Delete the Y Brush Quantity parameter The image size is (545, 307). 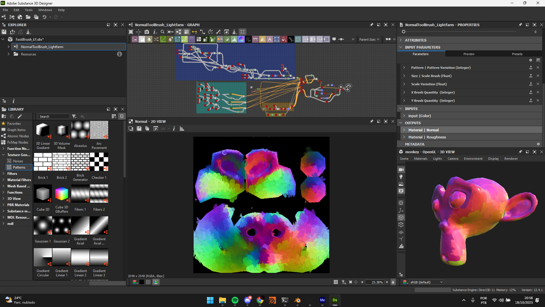coord(538,100)
